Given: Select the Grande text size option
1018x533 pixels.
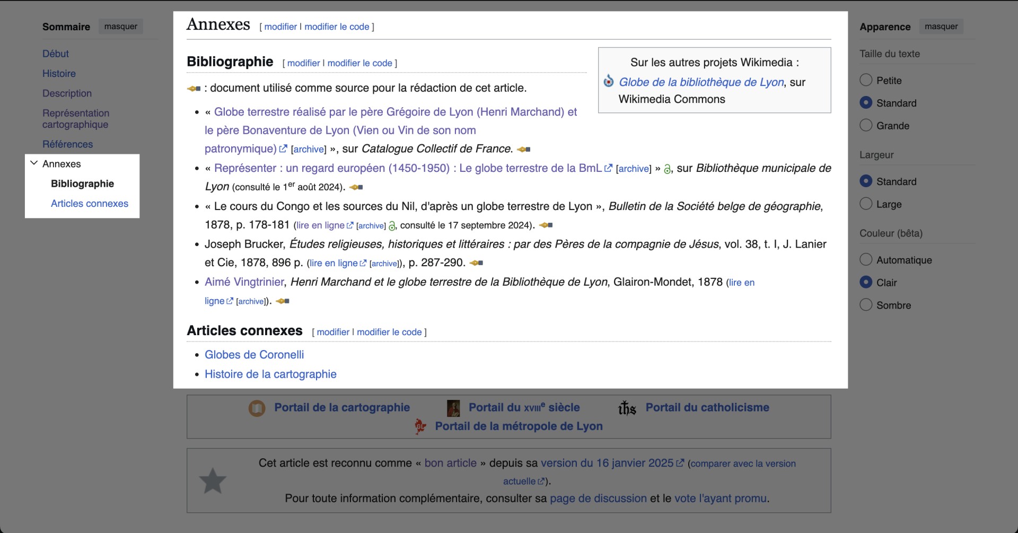Looking at the screenshot, I should coord(866,125).
